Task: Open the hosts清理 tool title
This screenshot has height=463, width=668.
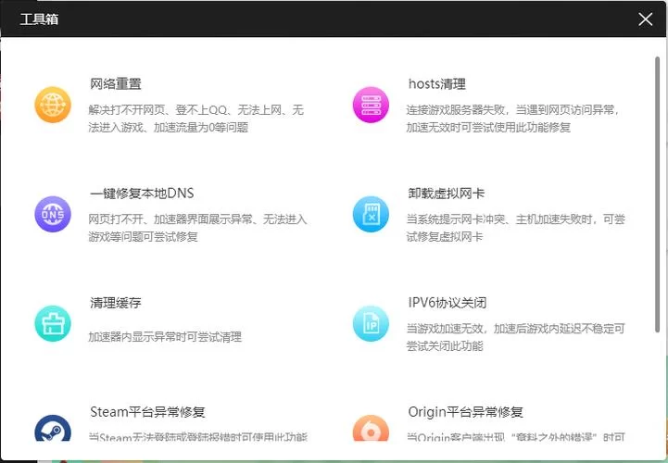Action: [436, 84]
